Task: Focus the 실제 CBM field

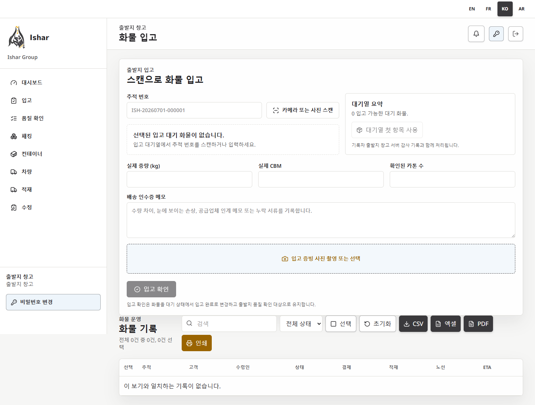Action: [321, 179]
